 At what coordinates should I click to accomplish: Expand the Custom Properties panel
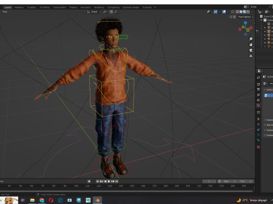click(x=268, y=135)
